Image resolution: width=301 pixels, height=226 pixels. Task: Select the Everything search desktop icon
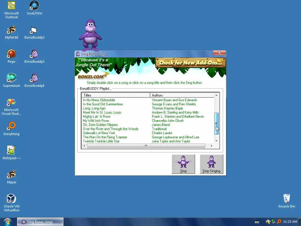(11, 128)
